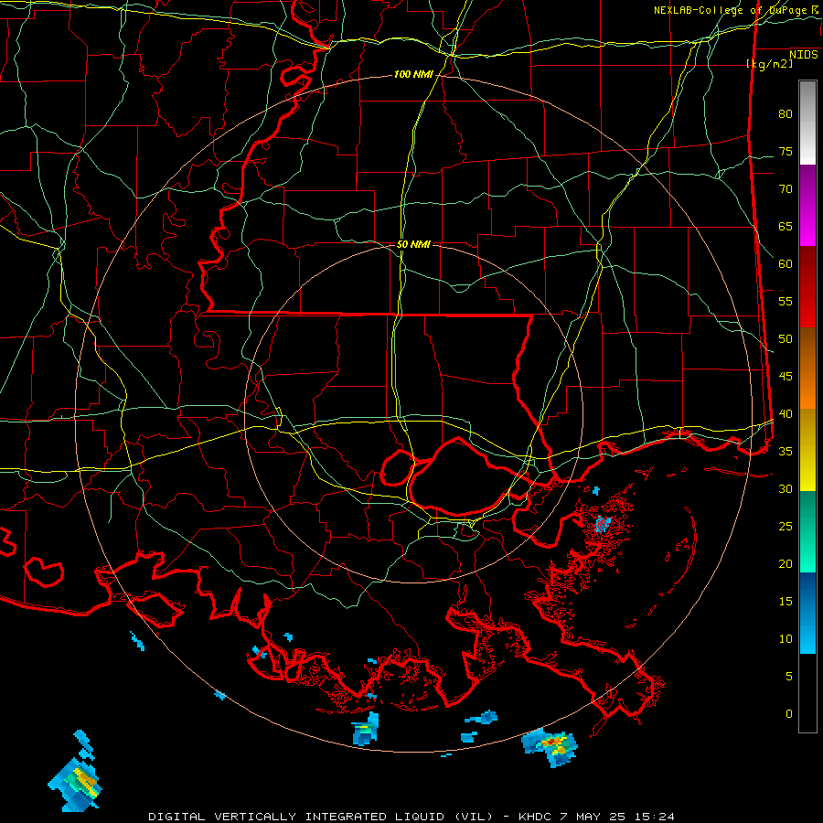Click the scale value 45
823x823 pixels.
(786, 377)
